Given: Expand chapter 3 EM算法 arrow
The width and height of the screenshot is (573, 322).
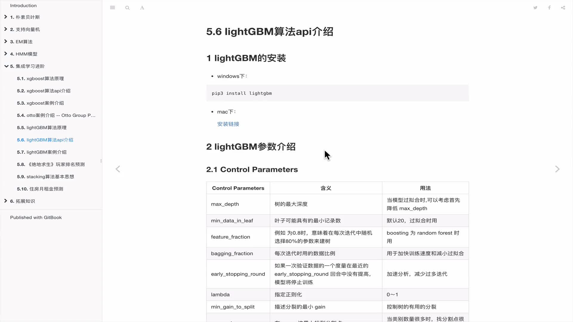Looking at the screenshot, I should point(6,41).
